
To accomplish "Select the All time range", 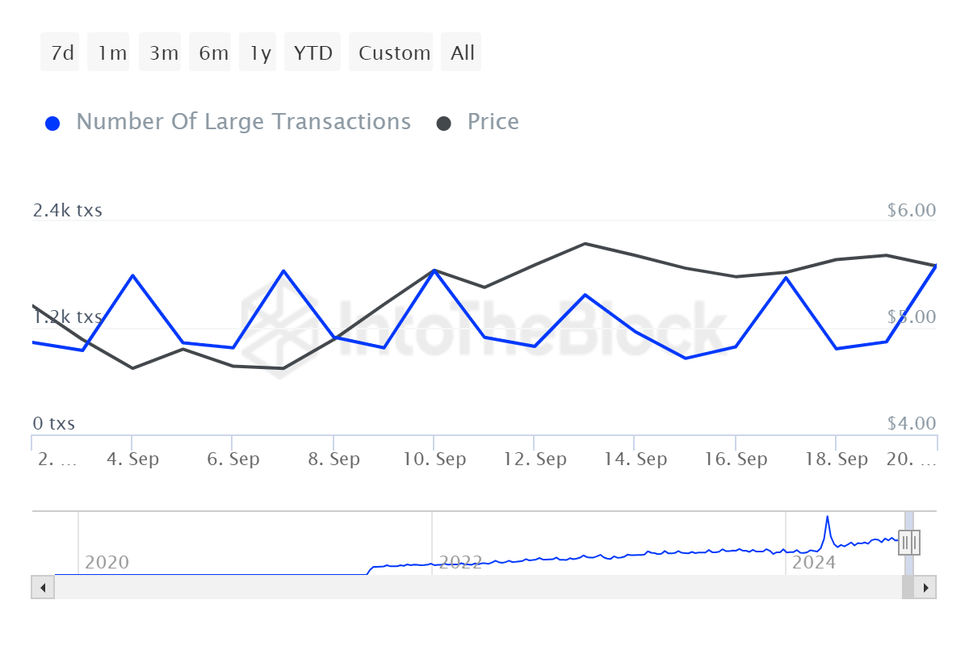I will click(461, 52).
